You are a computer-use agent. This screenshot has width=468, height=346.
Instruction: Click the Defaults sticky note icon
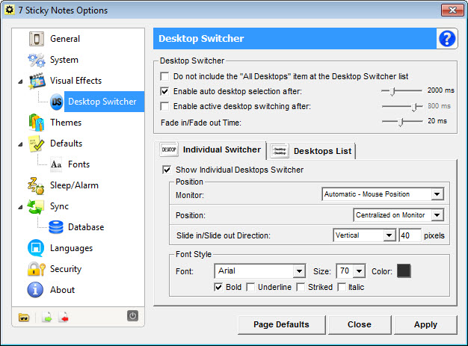click(36, 143)
